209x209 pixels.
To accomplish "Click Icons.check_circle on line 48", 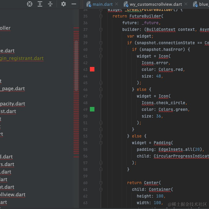I will point(164,103).
